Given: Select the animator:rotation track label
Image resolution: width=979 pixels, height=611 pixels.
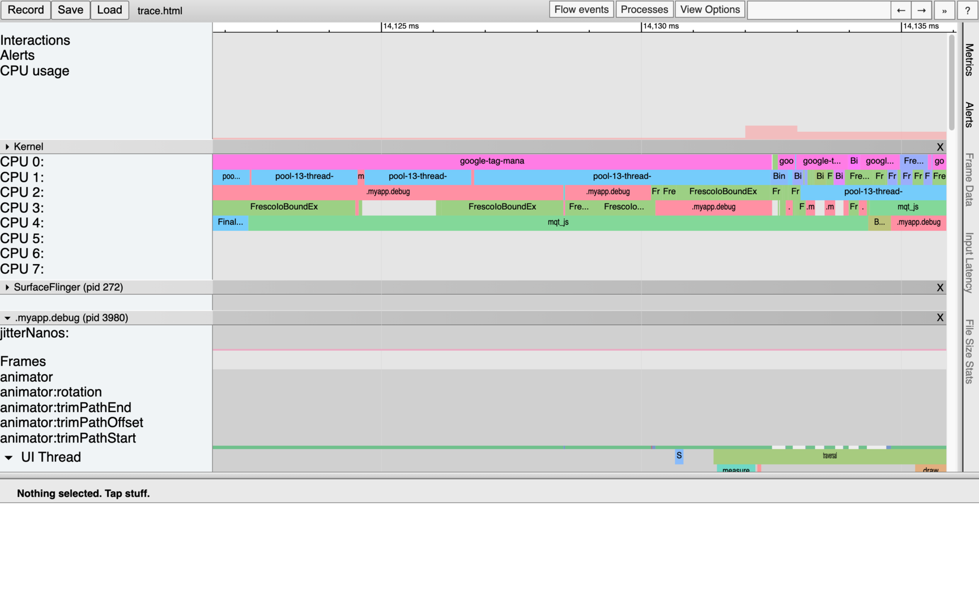Looking at the screenshot, I should pyautogui.click(x=51, y=392).
